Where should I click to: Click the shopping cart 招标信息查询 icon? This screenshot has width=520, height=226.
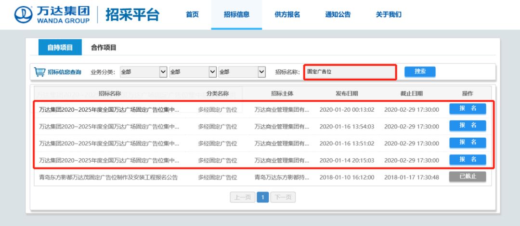[x=40, y=71]
